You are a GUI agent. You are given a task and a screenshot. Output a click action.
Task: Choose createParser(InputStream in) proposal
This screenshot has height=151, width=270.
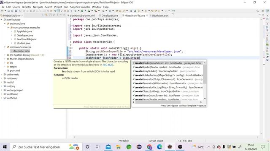[x=168, y=96]
